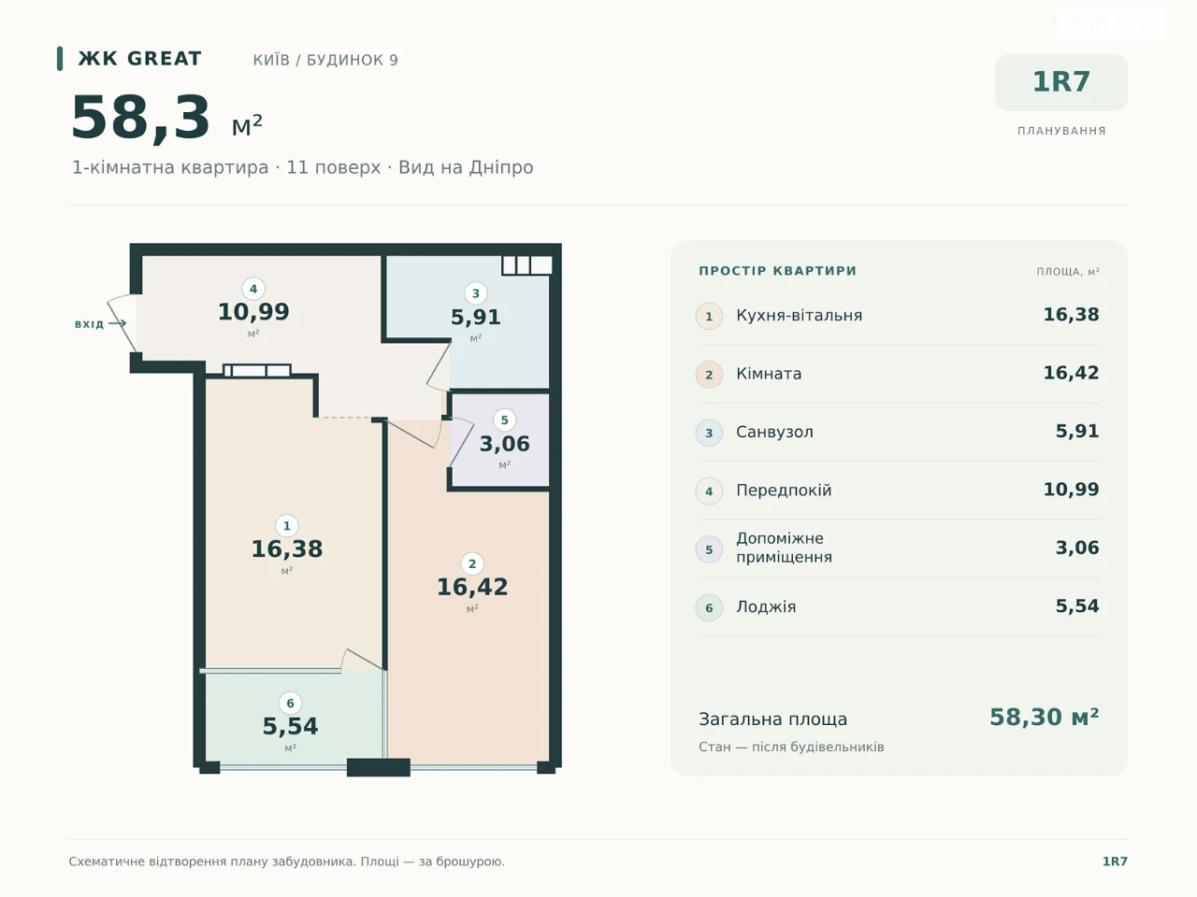The height and width of the screenshot is (897, 1197).
Task: Click the Кімната row label
Action: (x=769, y=374)
